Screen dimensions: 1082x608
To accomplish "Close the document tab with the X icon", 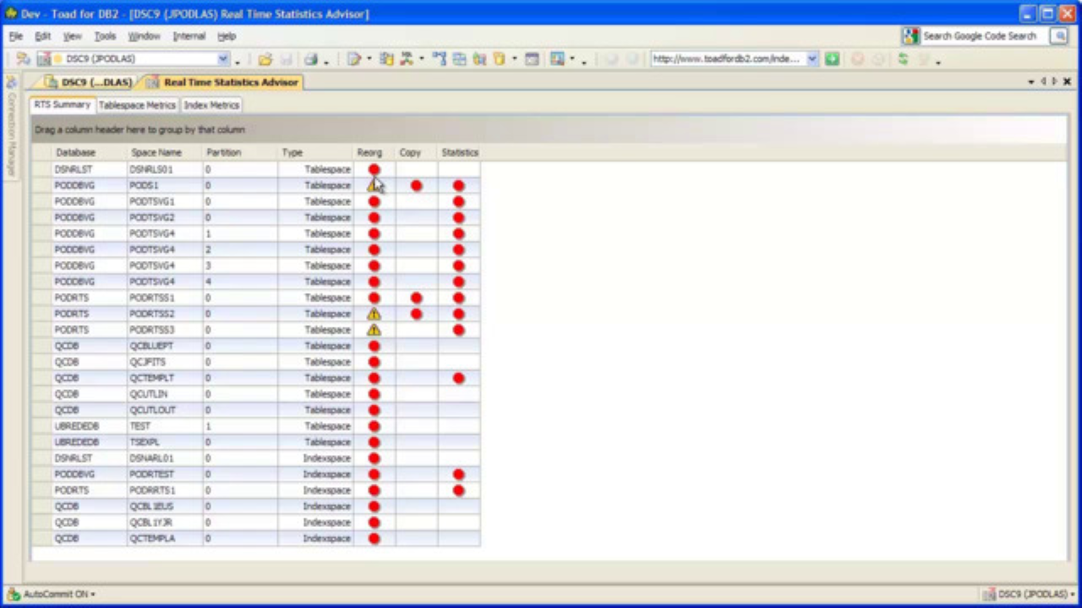I will coord(1067,82).
